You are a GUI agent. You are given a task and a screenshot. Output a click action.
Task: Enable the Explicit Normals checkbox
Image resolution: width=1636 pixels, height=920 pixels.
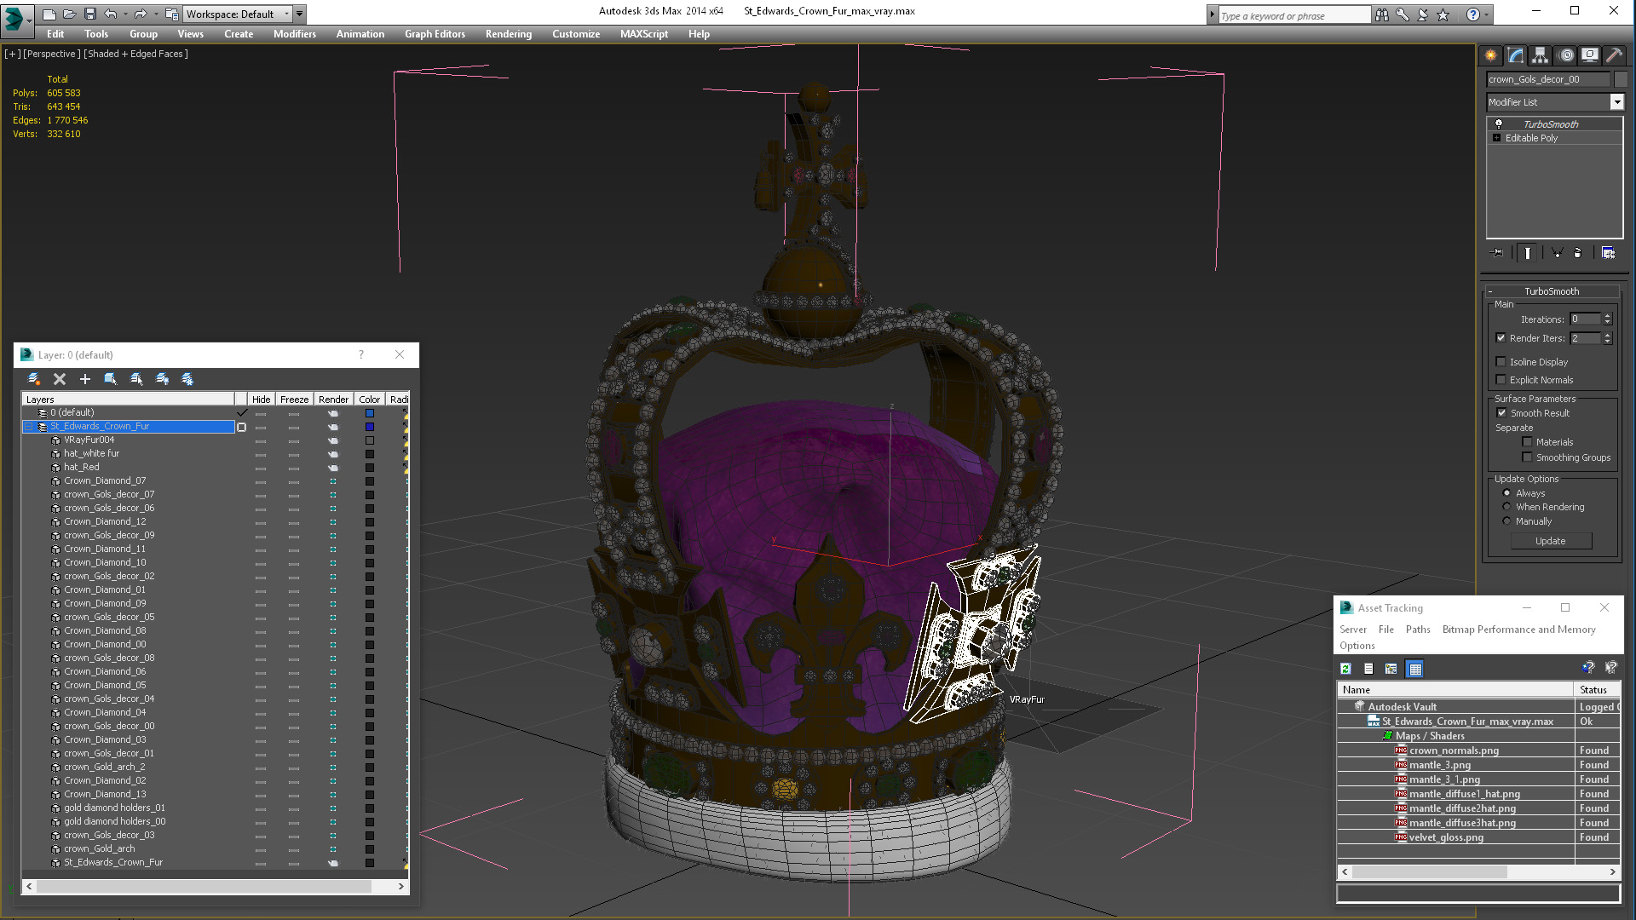point(1501,380)
